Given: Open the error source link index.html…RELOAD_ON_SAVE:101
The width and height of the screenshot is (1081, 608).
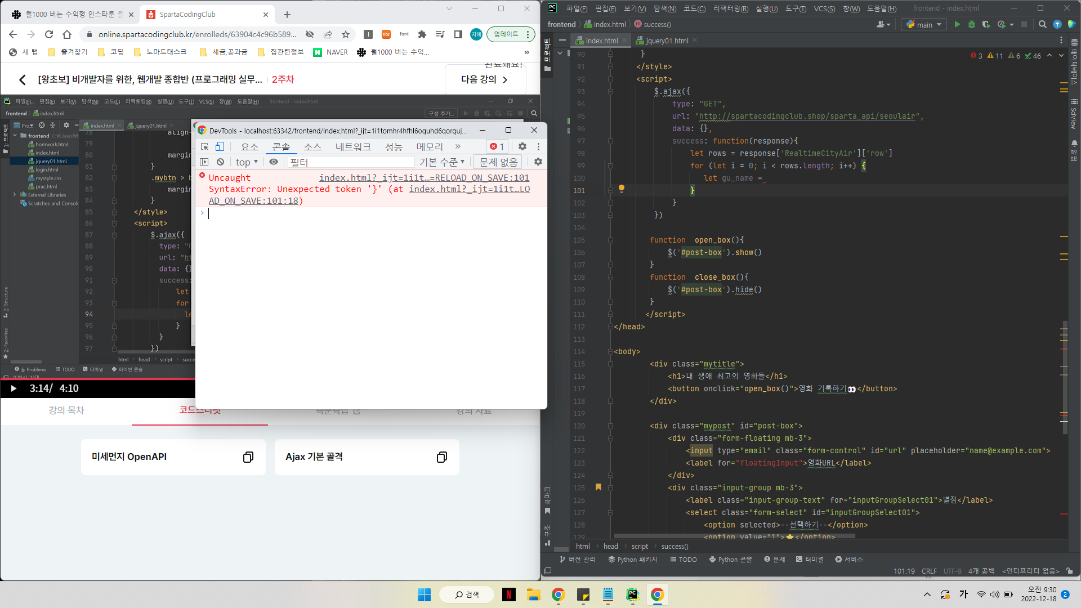Looking at the screenshot, I should pyautogui.click(x=424, y=177).
